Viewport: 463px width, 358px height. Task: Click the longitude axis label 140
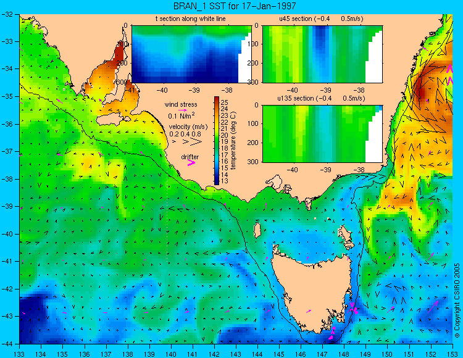coord(170,354)
